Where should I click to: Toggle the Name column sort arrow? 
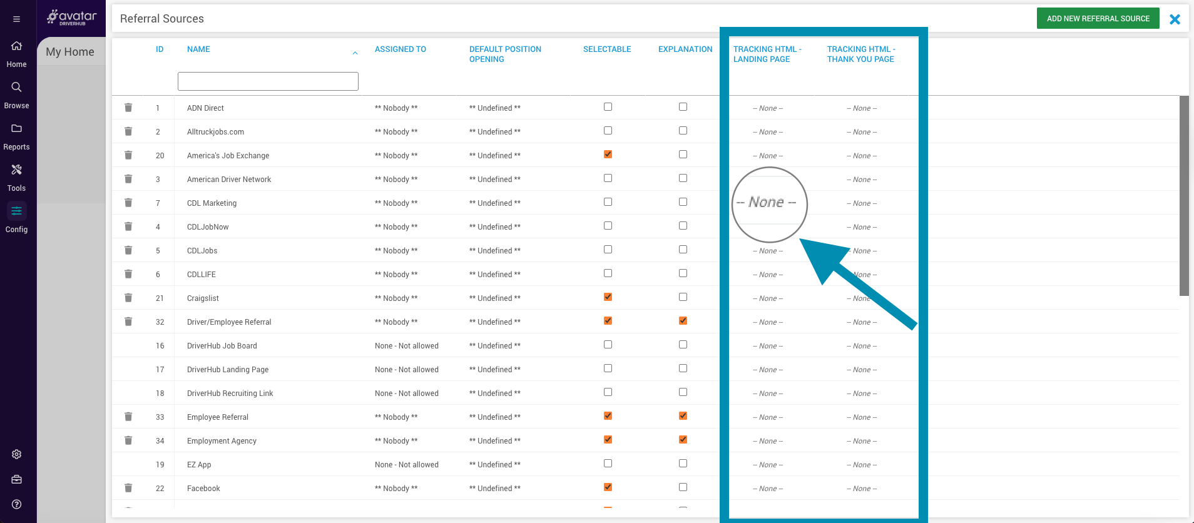tap(355, 53)
